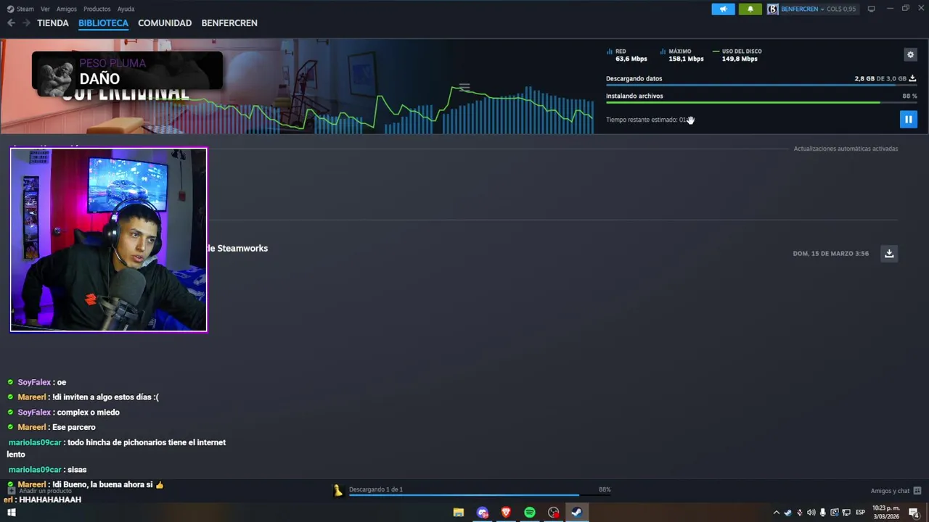929x522 pixels.
Task: Open Brave browser from the taskbar
Action: (506, 513)
